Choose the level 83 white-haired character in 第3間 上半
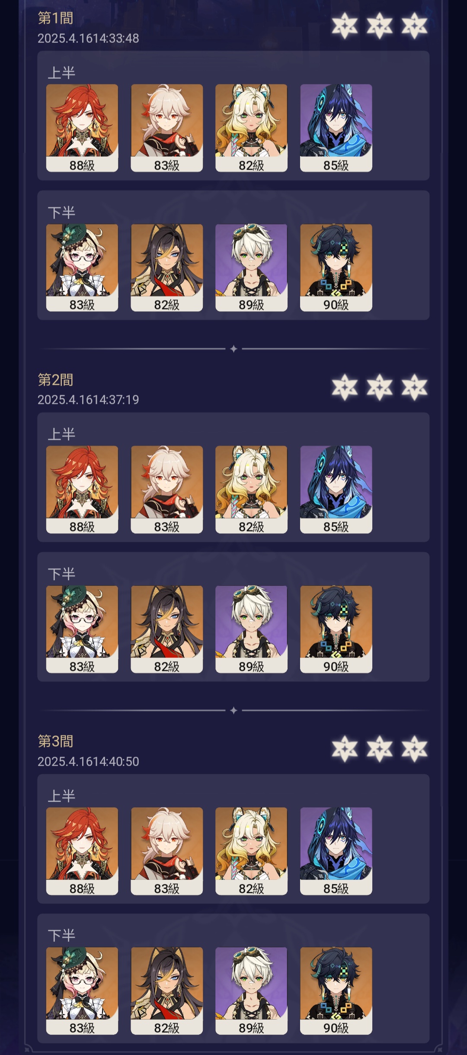Image resolution: width=467 pixels, height=1055 pixels. [167, 851]
